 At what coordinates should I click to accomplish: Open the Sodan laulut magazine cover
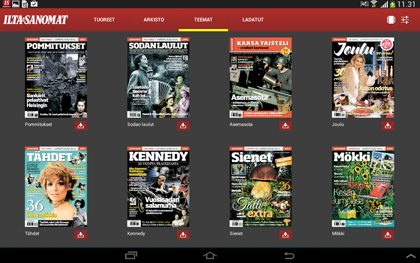[x=159, y=77]
